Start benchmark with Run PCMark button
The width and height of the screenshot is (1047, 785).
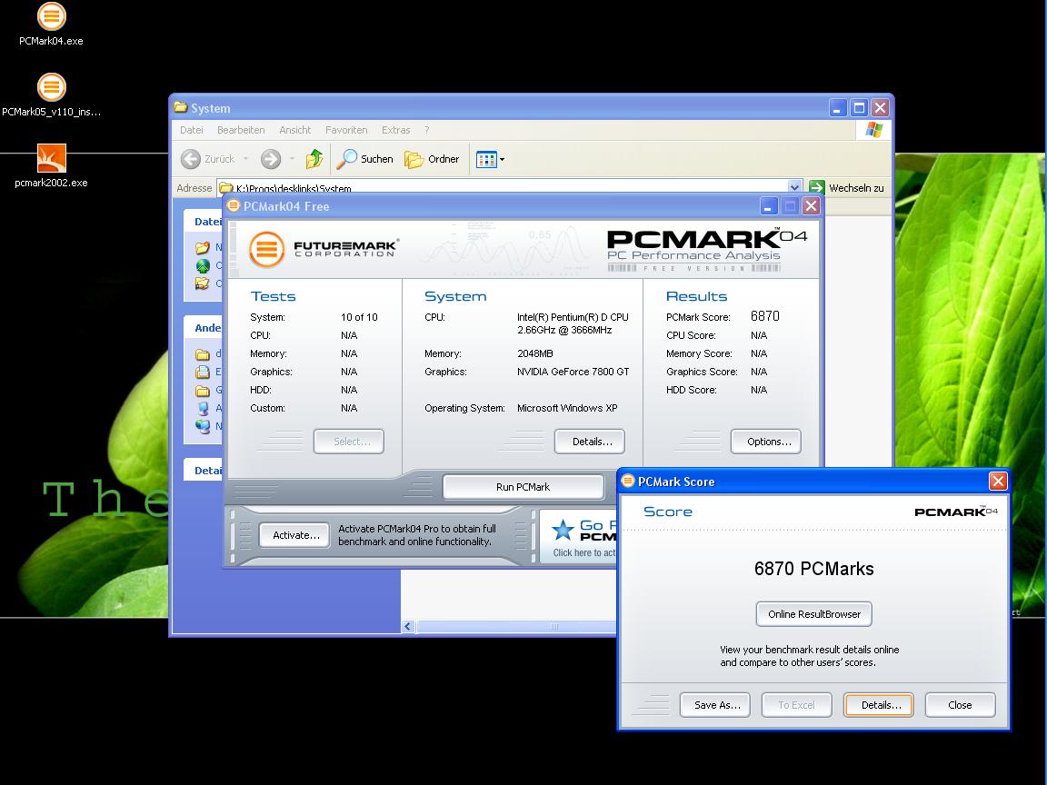(x=523, y=487)
